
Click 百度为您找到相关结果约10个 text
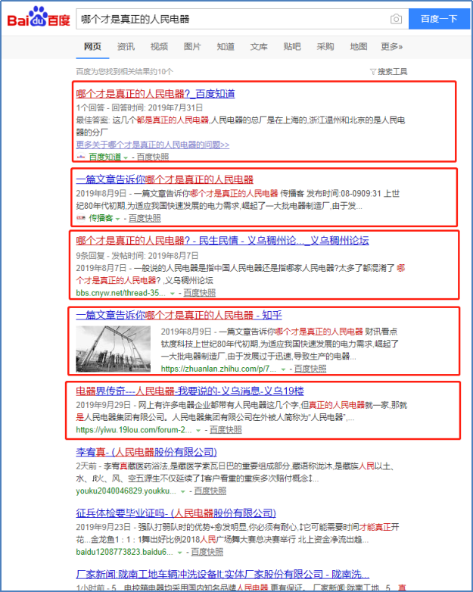(x=125, y=72)
